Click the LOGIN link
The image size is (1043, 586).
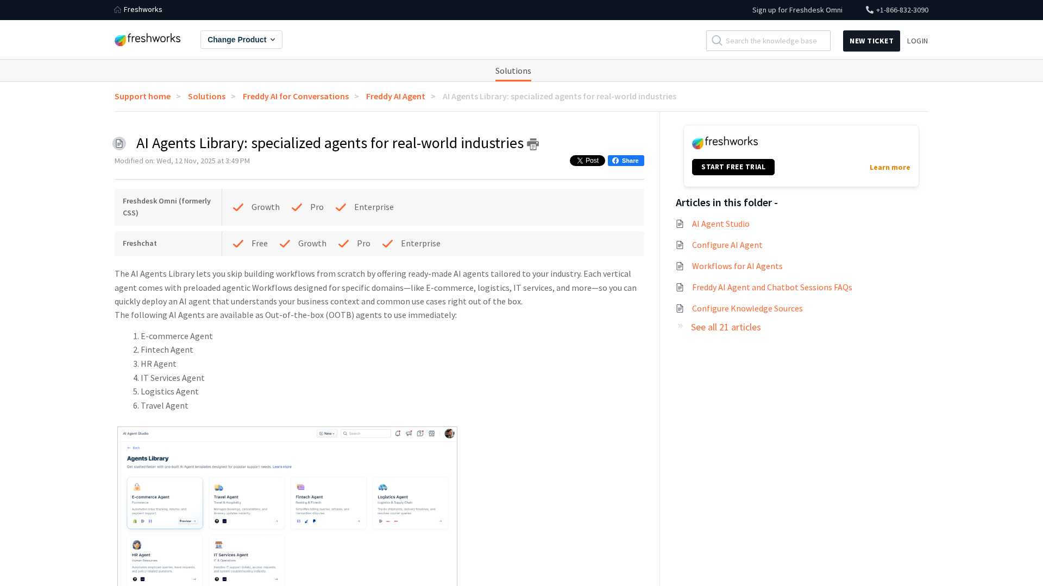click(917, 41)
